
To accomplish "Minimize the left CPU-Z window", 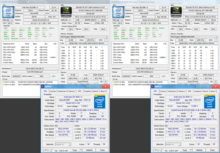I will click(90, 86).
